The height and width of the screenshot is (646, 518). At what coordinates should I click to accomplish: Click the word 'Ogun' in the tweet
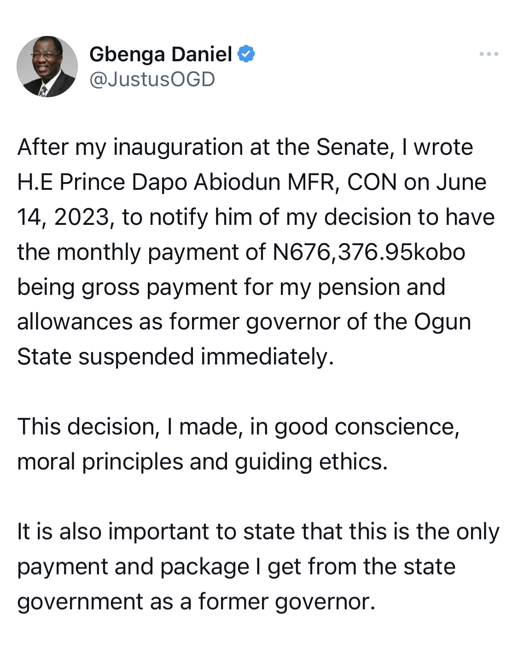coord(442,323)
